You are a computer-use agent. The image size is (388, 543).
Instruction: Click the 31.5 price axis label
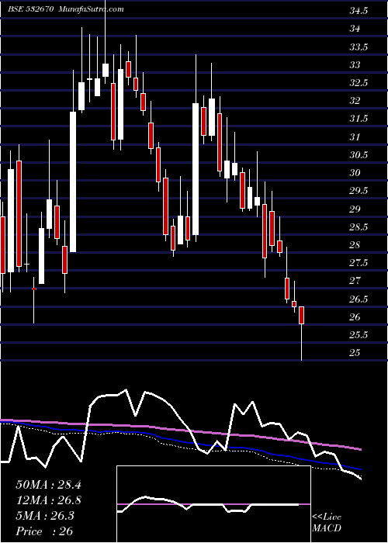[x=359, y=119]
